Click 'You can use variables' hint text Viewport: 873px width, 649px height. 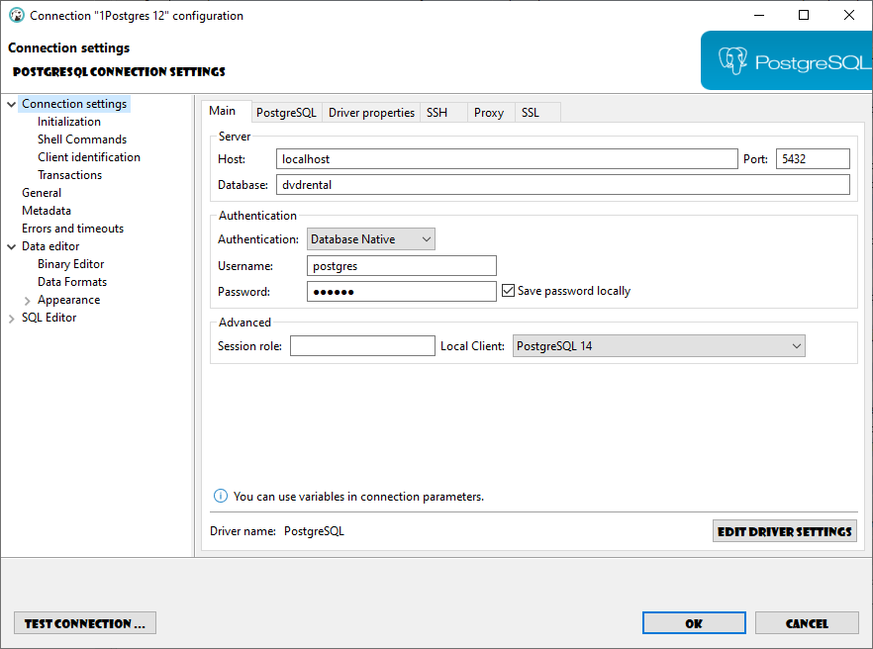pyautogui.click(x=358, y=497)
